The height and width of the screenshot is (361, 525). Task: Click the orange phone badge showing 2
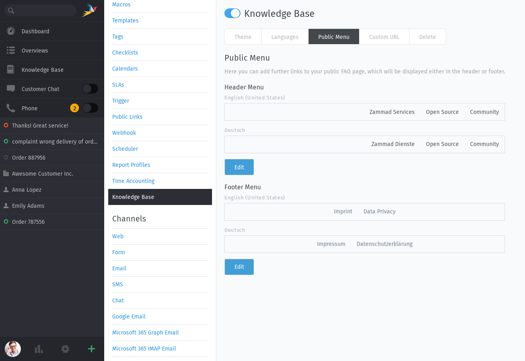75,108
